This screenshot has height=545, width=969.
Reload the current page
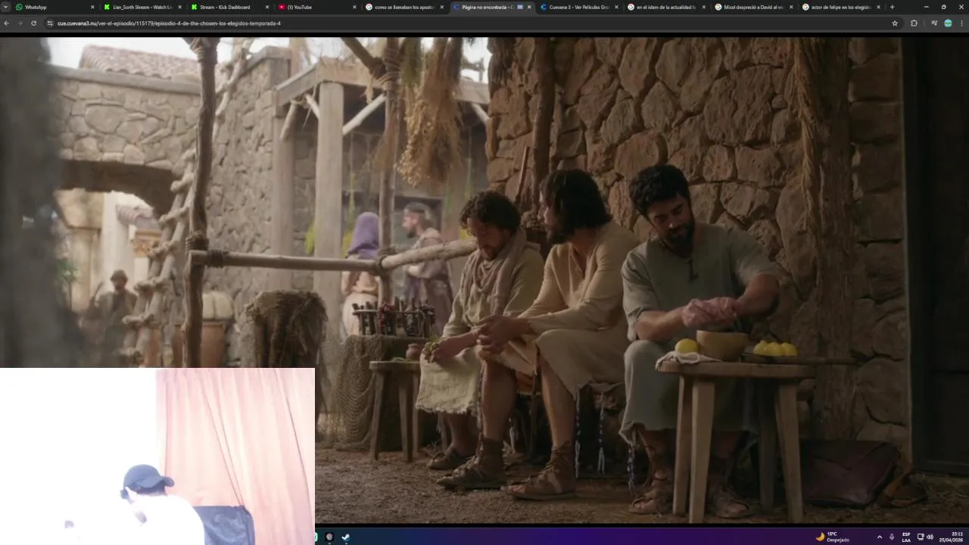tap(33, 23)
